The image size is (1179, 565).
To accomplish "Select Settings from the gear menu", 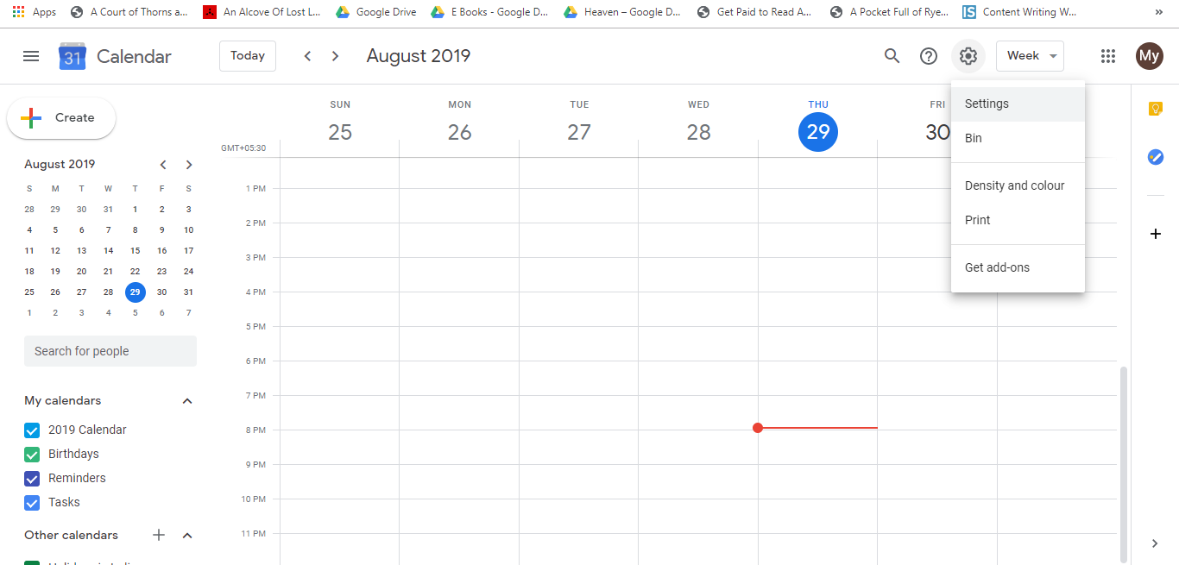I will point(1018,104).
